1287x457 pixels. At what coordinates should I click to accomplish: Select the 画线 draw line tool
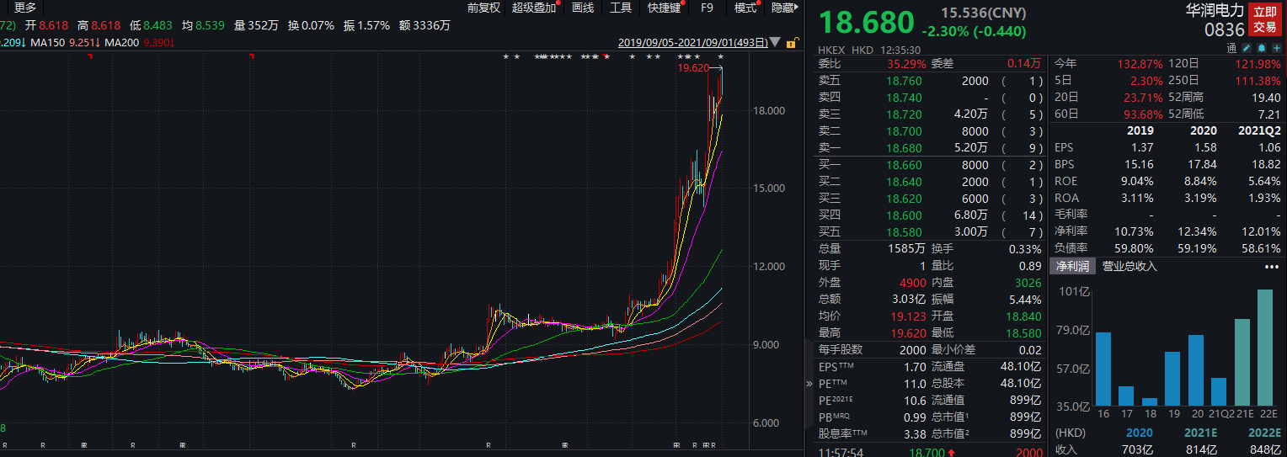tap(583, 8)
